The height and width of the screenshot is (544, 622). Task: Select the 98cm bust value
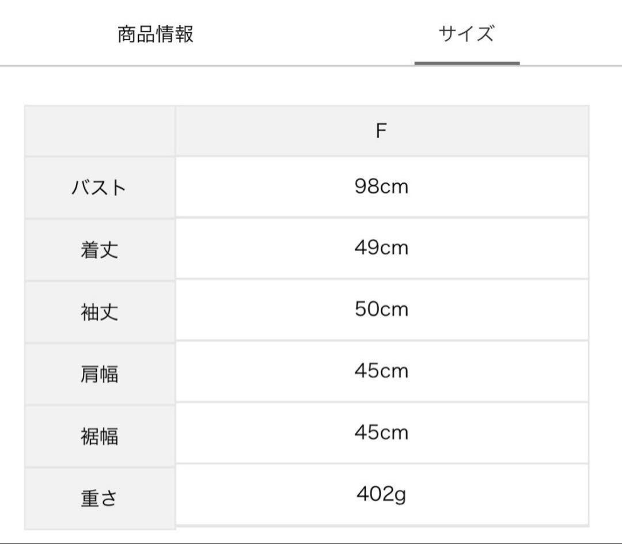pos(382,187)
